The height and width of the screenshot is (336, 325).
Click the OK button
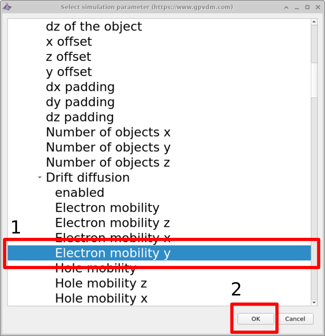point(255,319)
